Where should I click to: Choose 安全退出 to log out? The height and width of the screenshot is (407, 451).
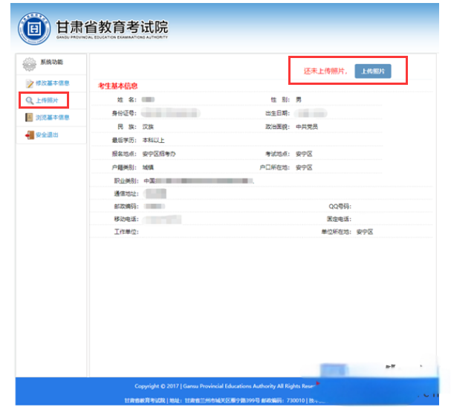pyautogui.click(x=48, y=135)
